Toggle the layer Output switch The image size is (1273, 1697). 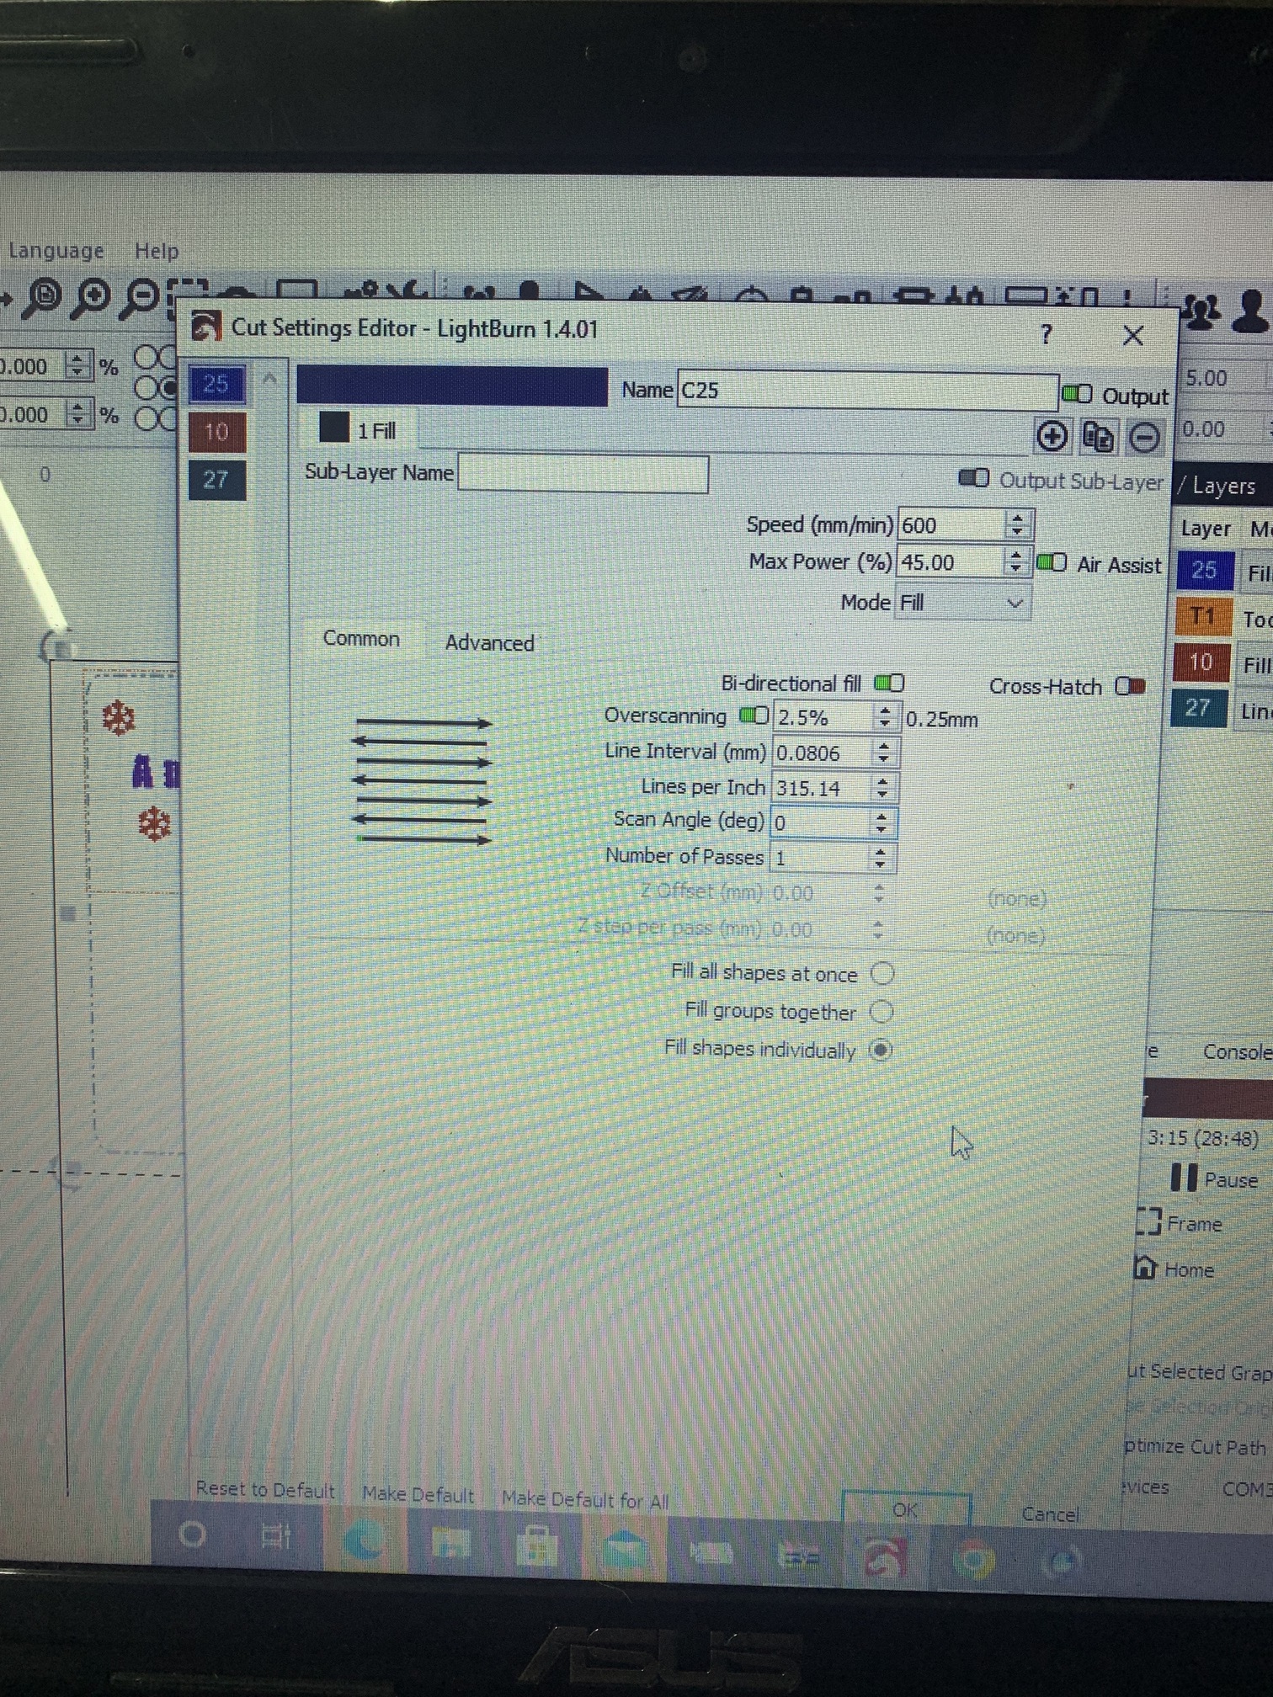[1077, 394]
